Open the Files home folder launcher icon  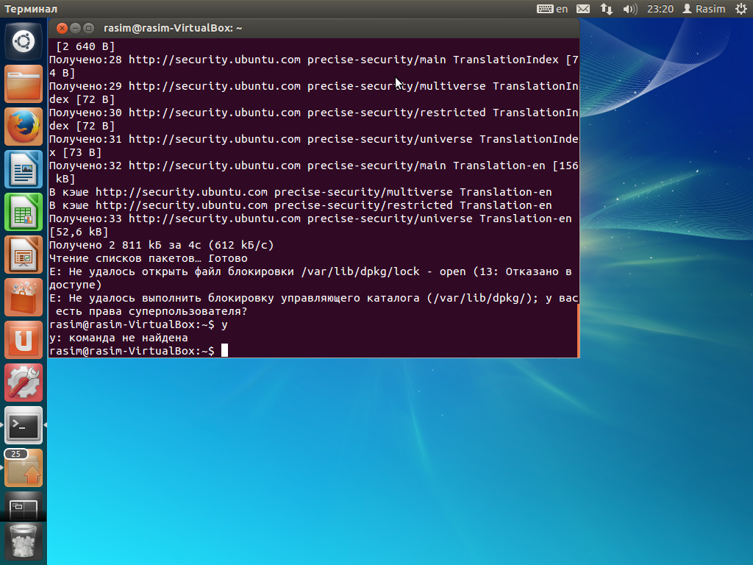24,84
